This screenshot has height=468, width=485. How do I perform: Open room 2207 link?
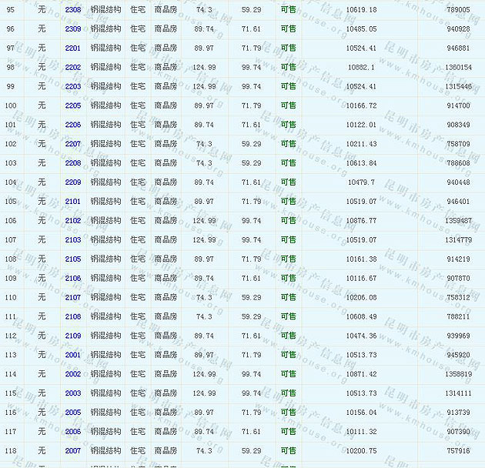click(72, 144)
